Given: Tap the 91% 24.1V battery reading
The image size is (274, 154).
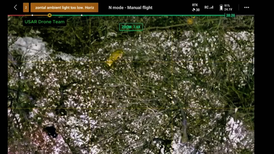Looking at the screenshot, I should coord(228,7).
